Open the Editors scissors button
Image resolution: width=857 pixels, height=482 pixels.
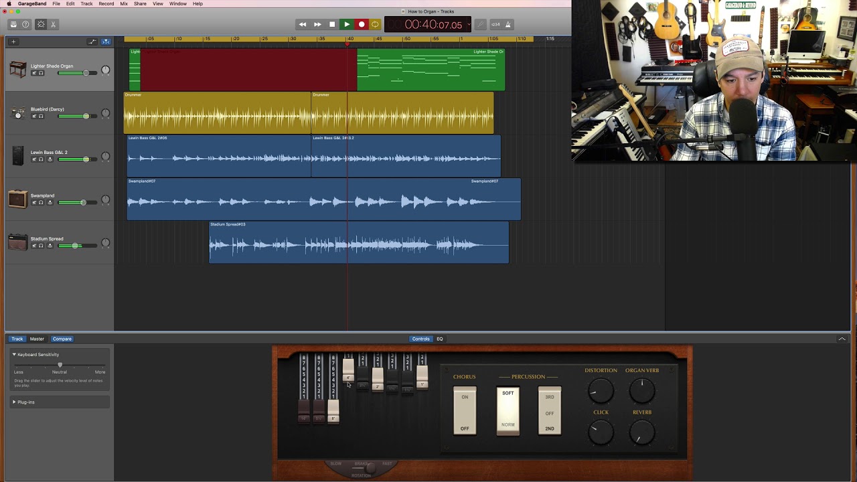click(53, 24)
